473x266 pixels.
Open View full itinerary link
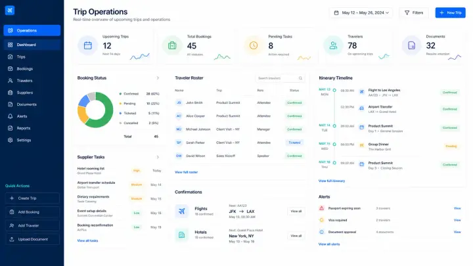tap(332, 181)
